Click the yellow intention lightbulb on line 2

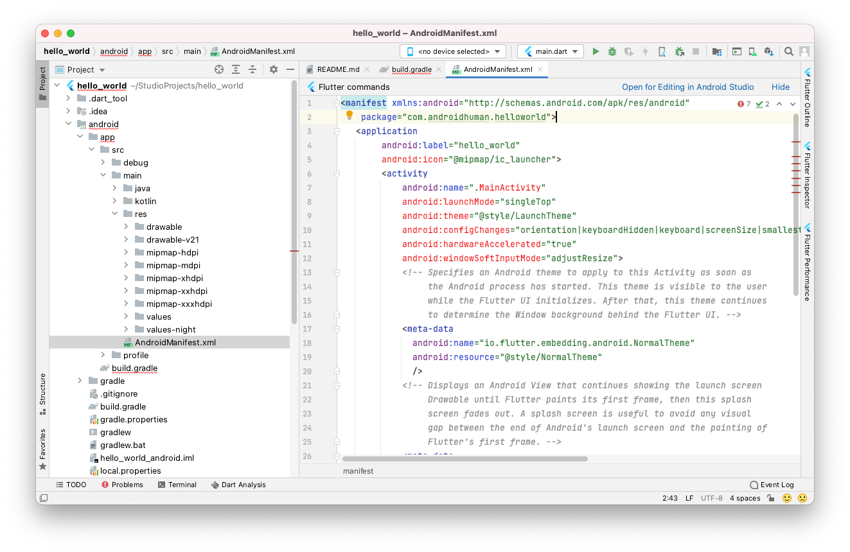click(x=350, y=116)
